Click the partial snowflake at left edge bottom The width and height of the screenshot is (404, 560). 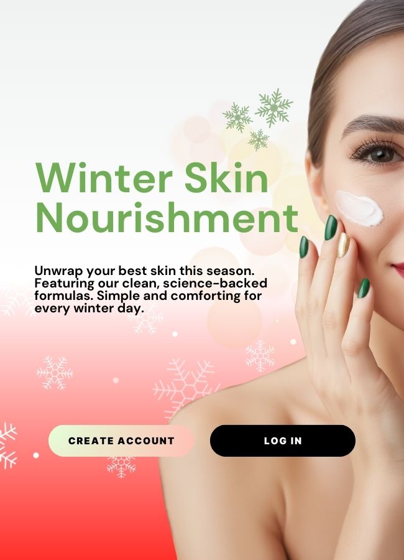point(8,446)
